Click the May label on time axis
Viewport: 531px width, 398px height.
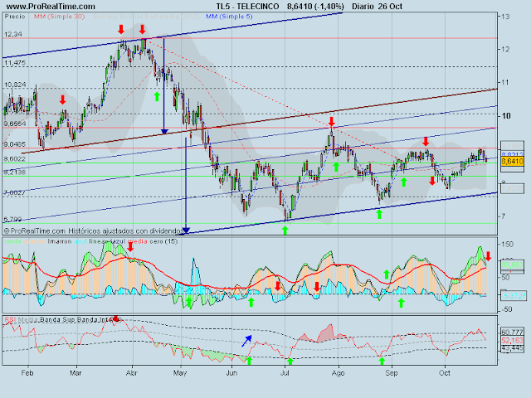coord(180,373)
